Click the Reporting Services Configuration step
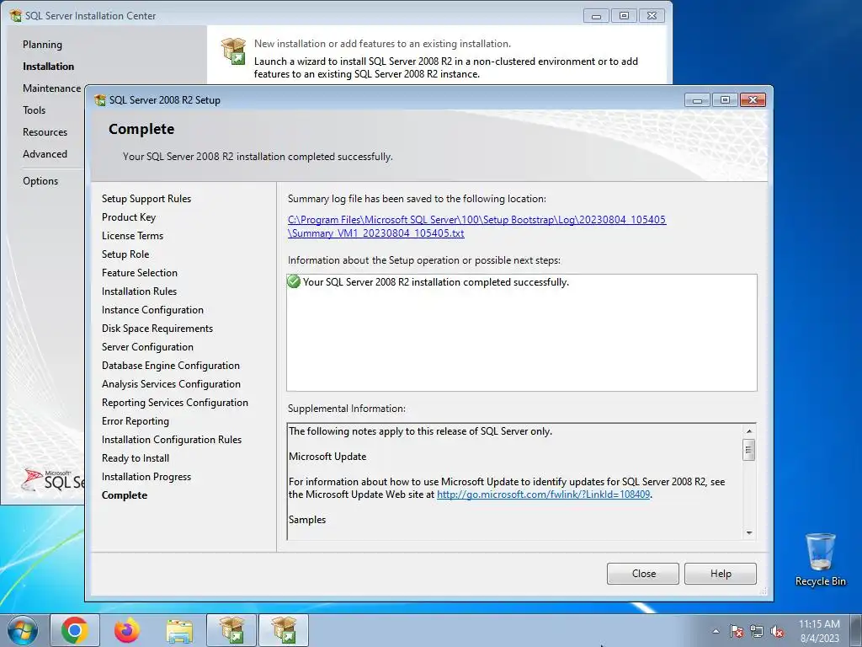The height and width of the screenshot is (647, 862). tap(175, 403)
